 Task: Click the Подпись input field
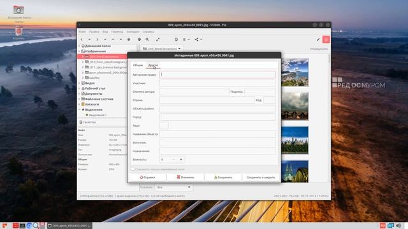(x=260, y=92)
